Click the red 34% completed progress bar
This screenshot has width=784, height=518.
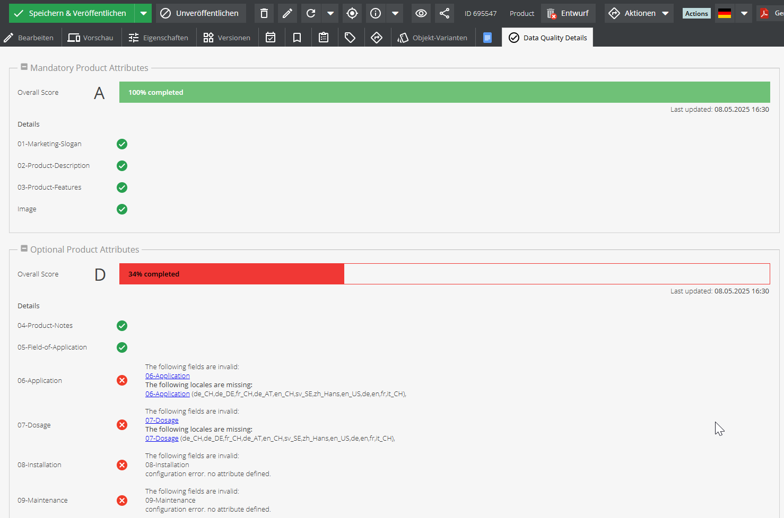point(232,274)
